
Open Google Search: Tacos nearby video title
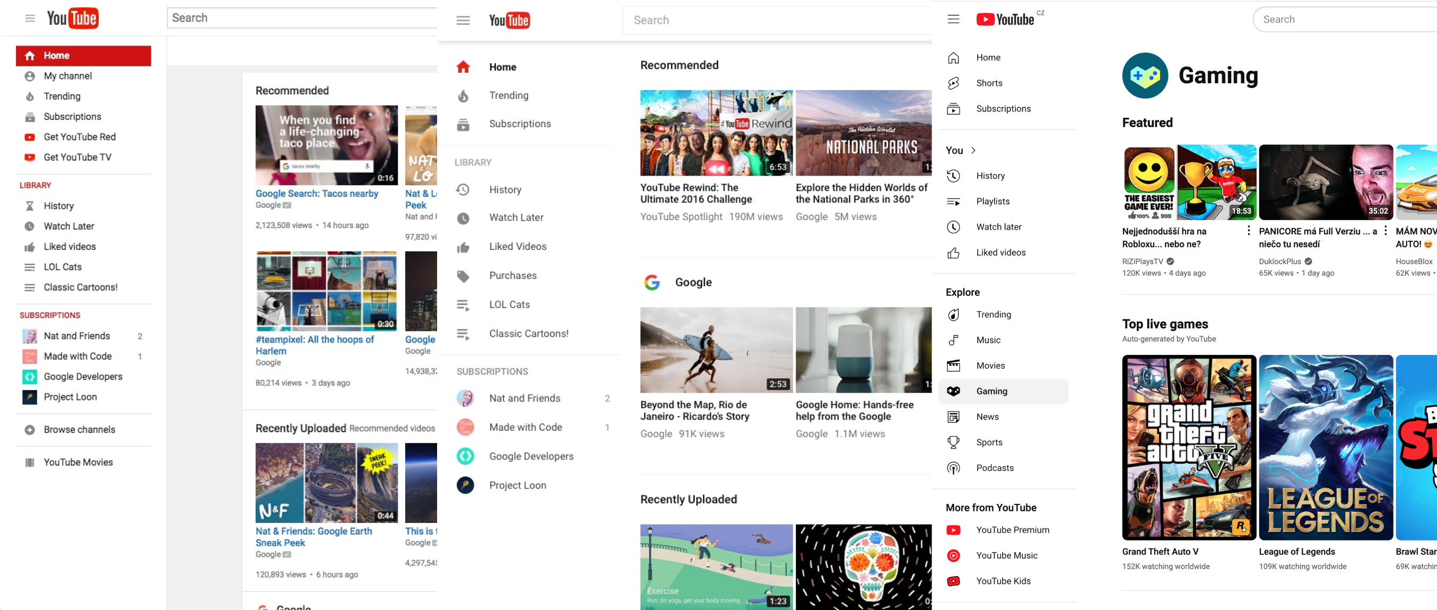click(316, 194)
